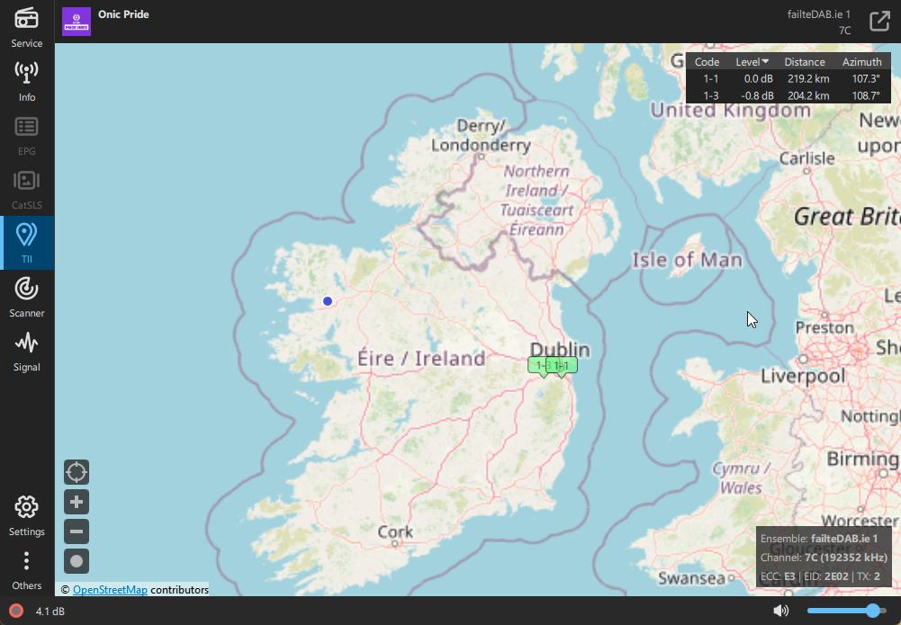The width and height of the screenshot is (901, 625).
Task: Click the Code column header
Action: click(x=707, y=62)
